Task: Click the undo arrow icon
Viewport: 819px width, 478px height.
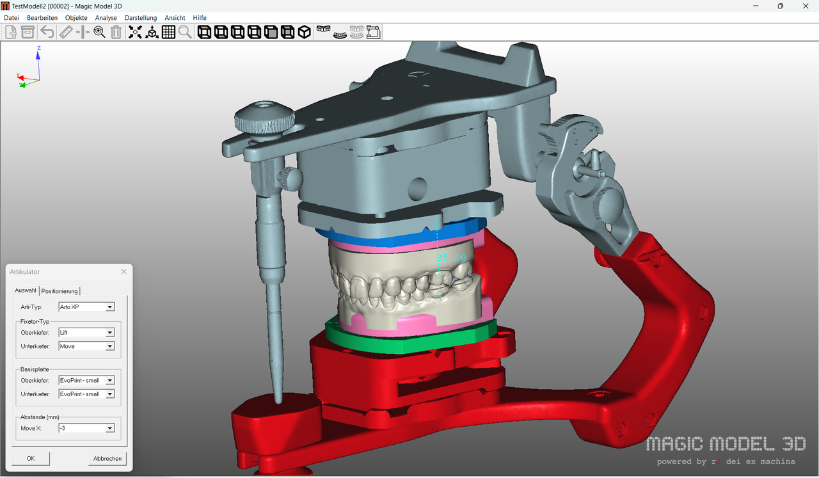Action: click(47, 32)
